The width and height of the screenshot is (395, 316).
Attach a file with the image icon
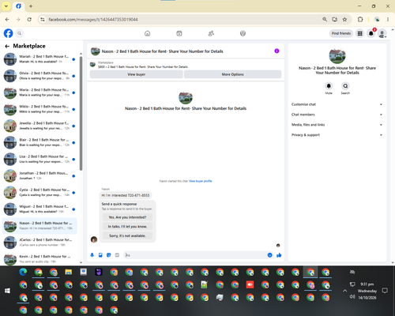tap(100, 255)
